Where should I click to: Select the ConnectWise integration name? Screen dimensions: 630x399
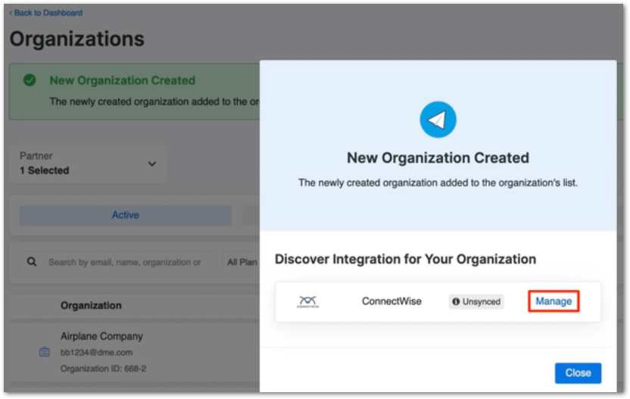[391, 301]
